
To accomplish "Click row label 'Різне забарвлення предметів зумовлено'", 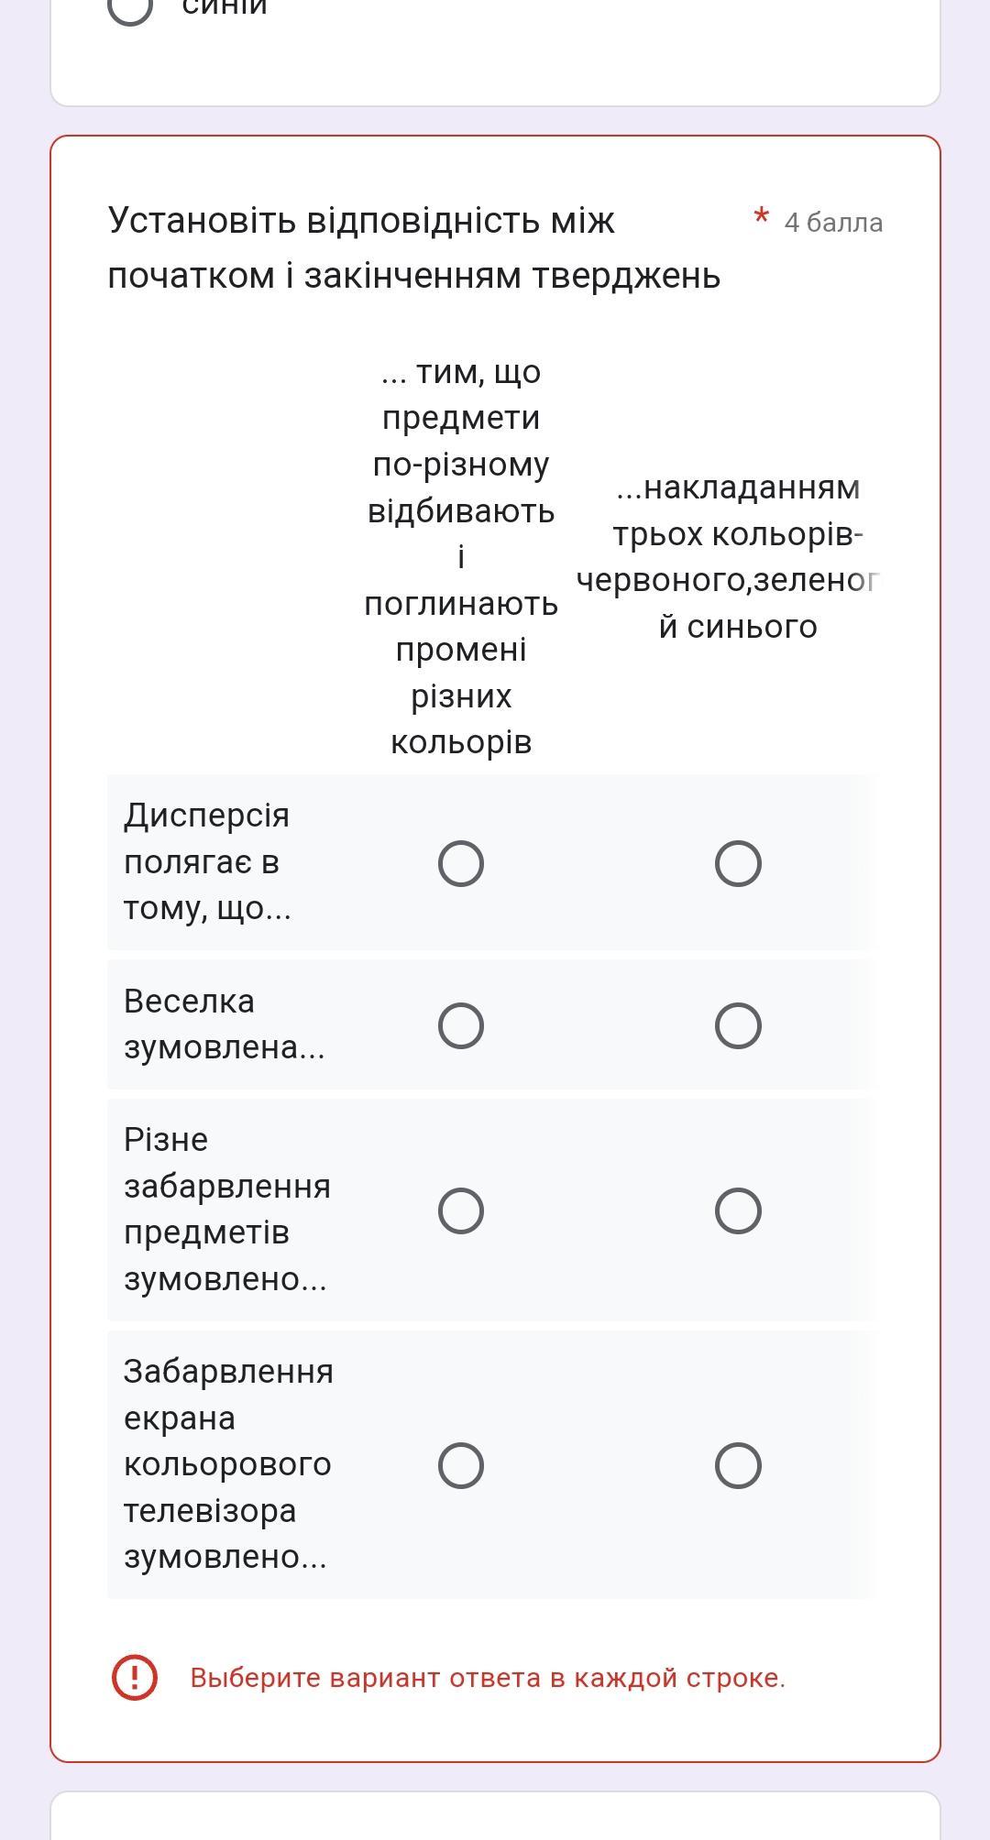I will pyautogui.click(x=226, y=1209).
